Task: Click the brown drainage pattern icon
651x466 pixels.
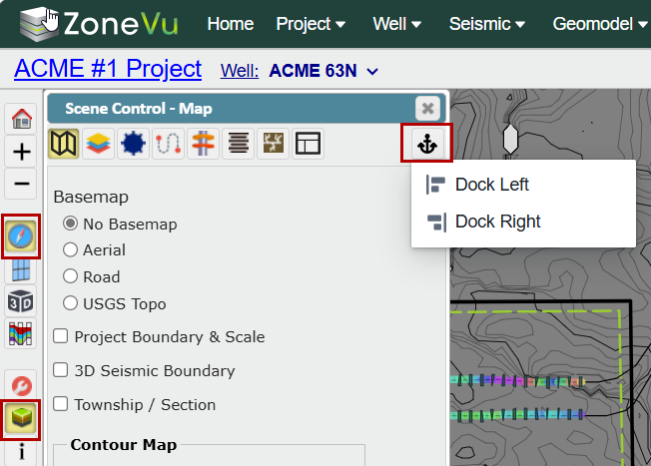Action: 274,144
